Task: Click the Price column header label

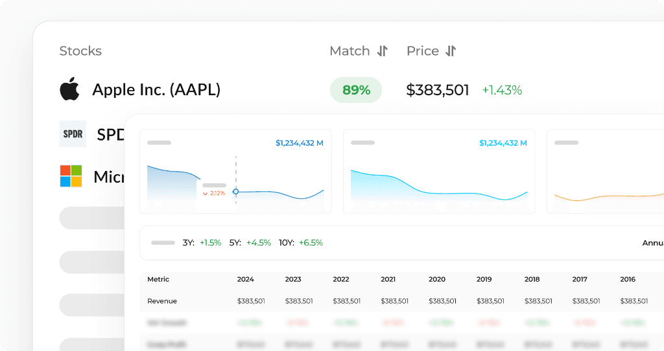Action: [423, 51]
